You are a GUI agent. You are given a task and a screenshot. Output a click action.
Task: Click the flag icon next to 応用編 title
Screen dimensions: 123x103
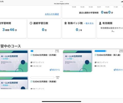click(x=32, y=55)
